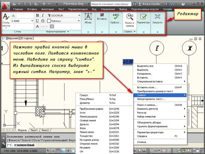
Task: Select Преобразовать размер в текст
Action: coord(160,91)
